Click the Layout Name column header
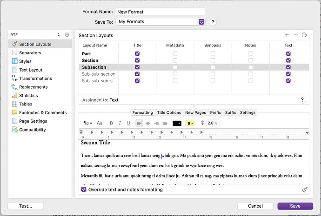 [94, 46]
